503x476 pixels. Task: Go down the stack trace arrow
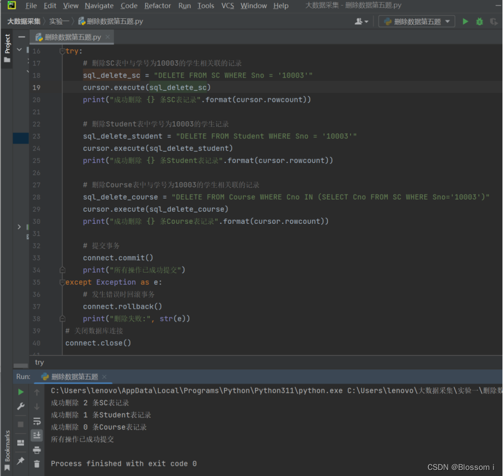click(37, 406)
